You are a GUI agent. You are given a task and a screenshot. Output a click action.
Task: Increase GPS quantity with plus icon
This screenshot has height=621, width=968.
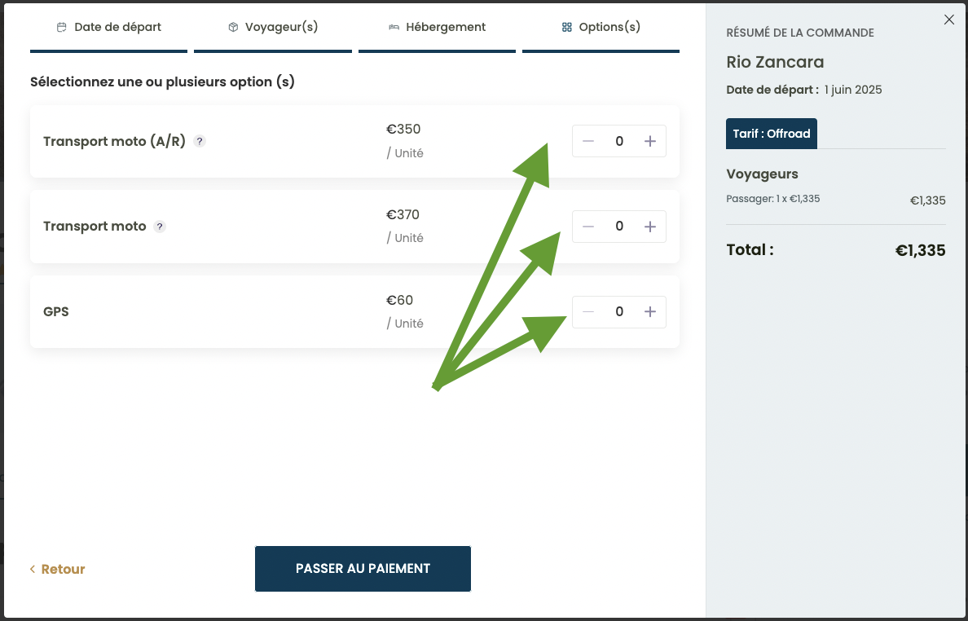tap(649, 312)
